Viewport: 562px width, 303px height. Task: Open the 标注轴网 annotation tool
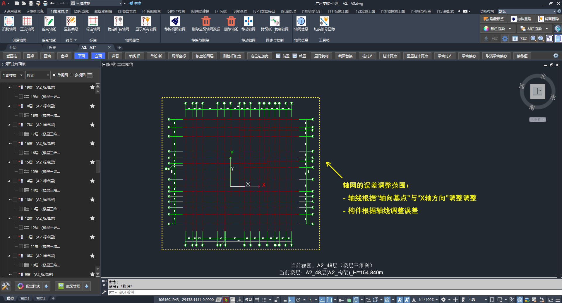pyautogui.click(x=93, y=21)
